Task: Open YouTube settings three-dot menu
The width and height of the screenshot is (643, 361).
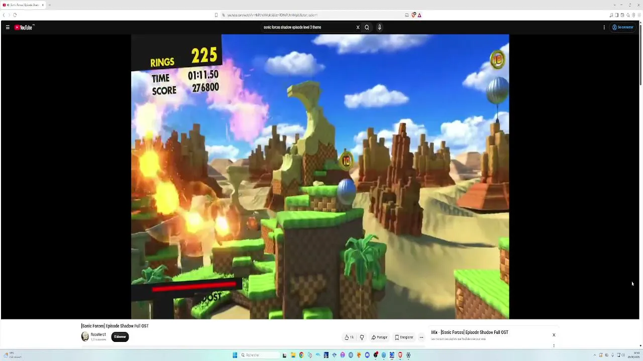Action: 604,28
